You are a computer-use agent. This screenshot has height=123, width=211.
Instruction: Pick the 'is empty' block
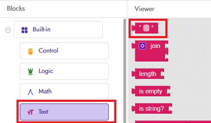coord(151,91)
